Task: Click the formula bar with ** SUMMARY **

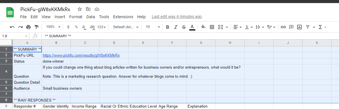Action: point(190,36)
